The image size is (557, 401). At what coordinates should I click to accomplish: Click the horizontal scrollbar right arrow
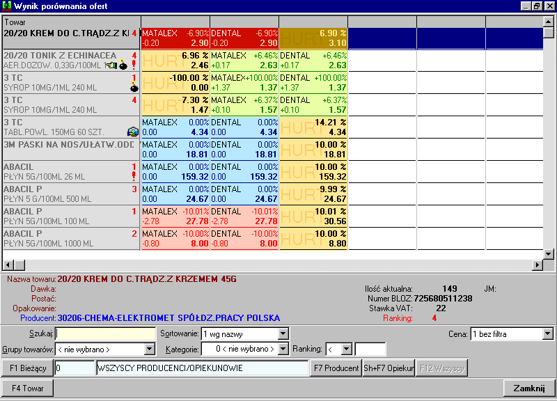(x=537, y=265)
